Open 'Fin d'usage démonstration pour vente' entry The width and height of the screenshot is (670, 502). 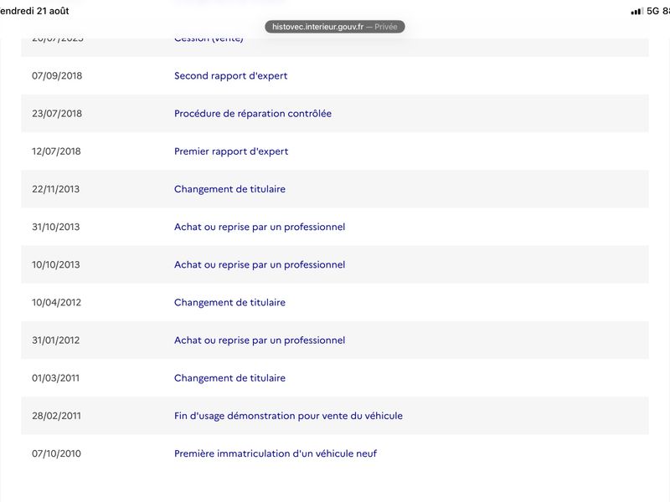coord(288,416)
